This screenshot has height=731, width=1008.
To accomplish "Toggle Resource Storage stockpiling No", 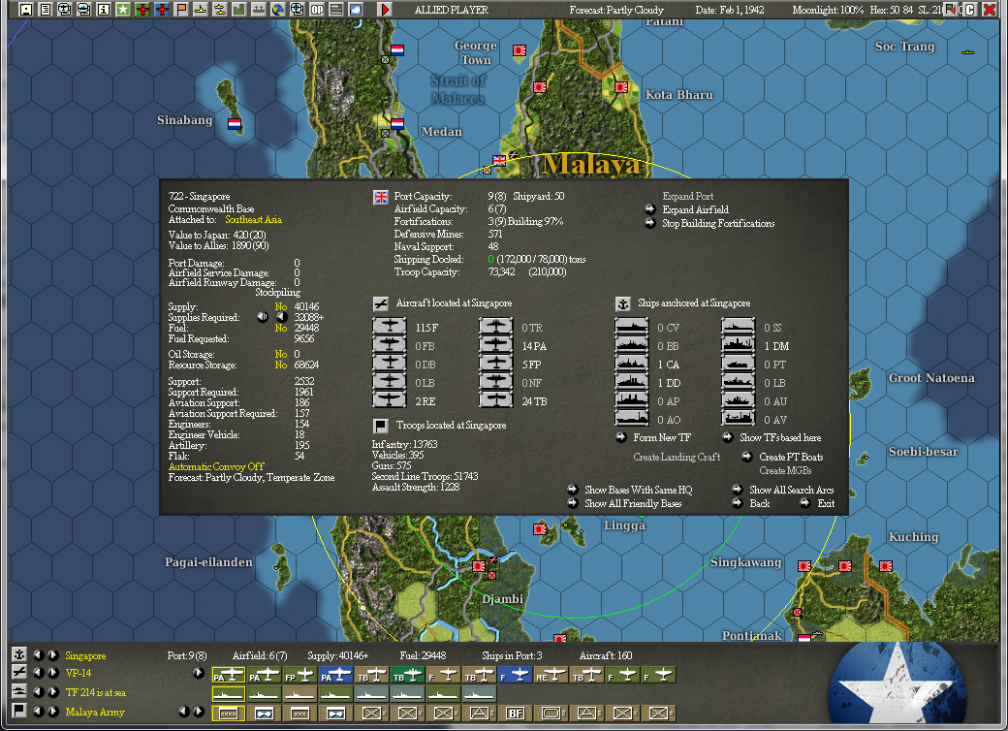I will [281, 365].
